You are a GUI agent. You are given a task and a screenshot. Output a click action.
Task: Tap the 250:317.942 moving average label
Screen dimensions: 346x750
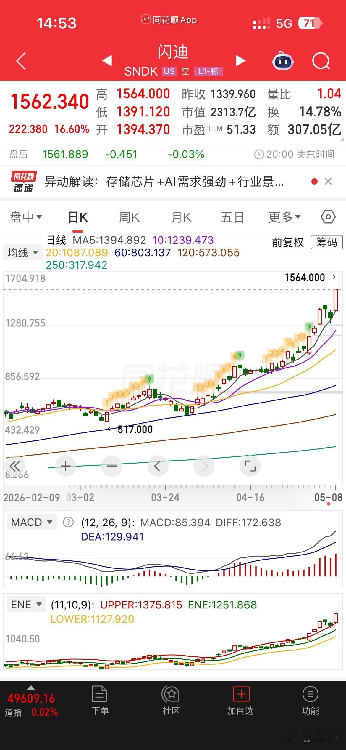(77, 265)
